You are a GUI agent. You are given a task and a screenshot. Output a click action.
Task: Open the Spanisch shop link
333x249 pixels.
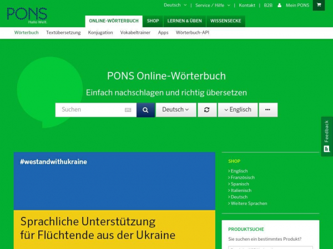pyautogui.click(x=239, y=184)
